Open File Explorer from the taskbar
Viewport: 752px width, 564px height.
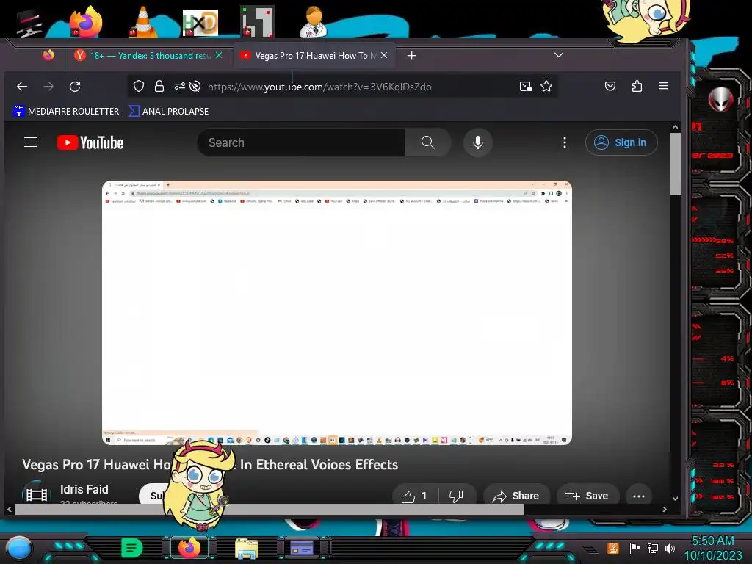click(x=247, y=548)
